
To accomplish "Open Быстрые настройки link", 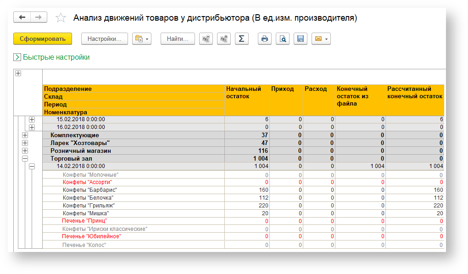I will [56, 57].
